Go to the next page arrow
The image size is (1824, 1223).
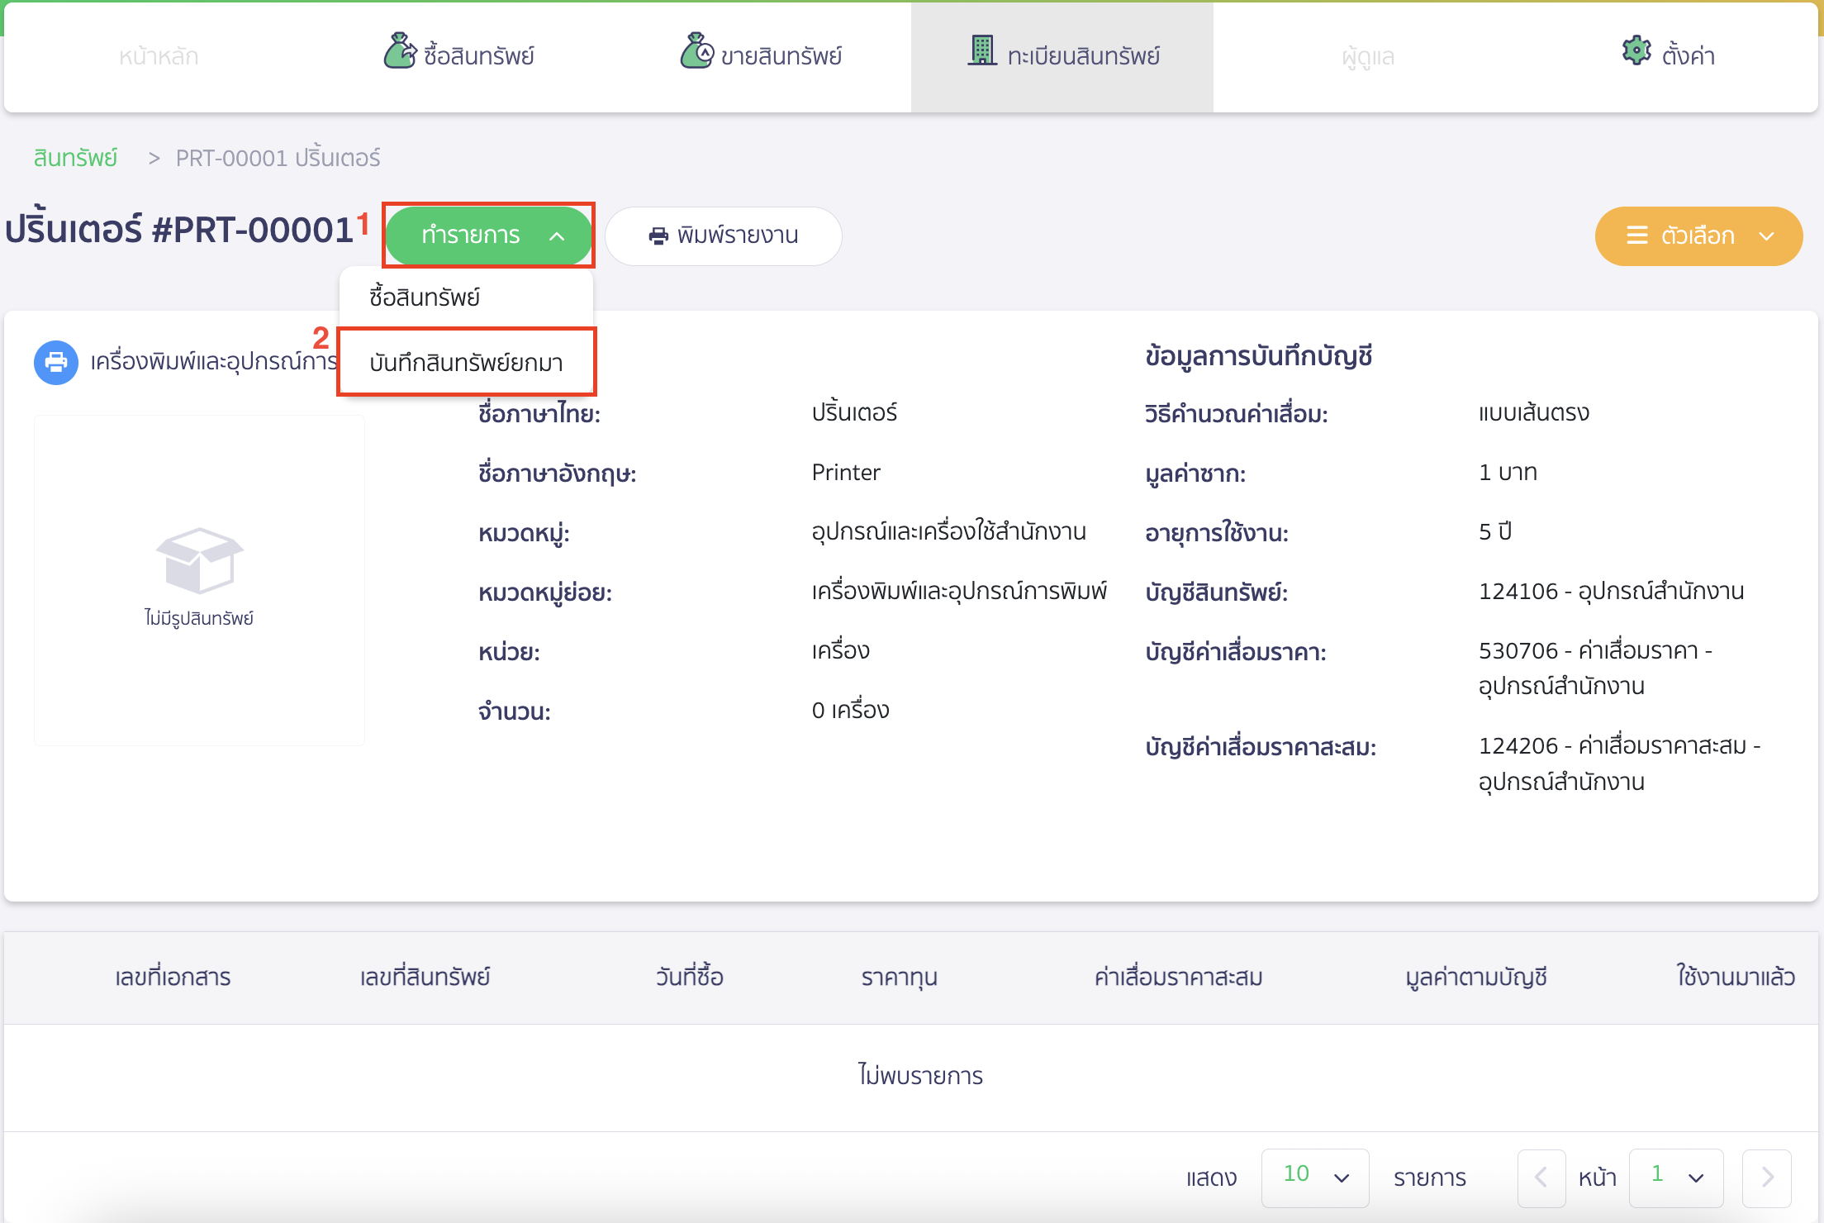(1767, 1178)
